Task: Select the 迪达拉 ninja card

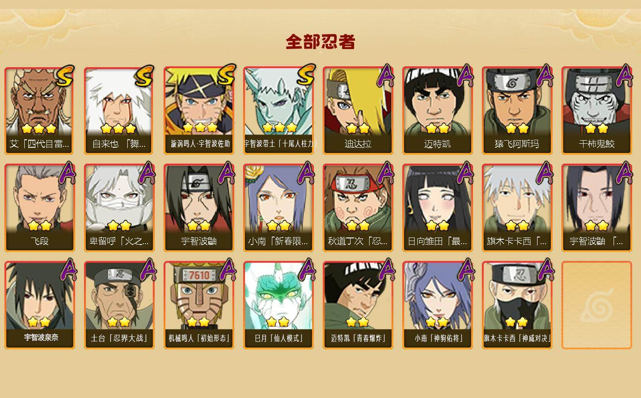Action: click(358, 110)
